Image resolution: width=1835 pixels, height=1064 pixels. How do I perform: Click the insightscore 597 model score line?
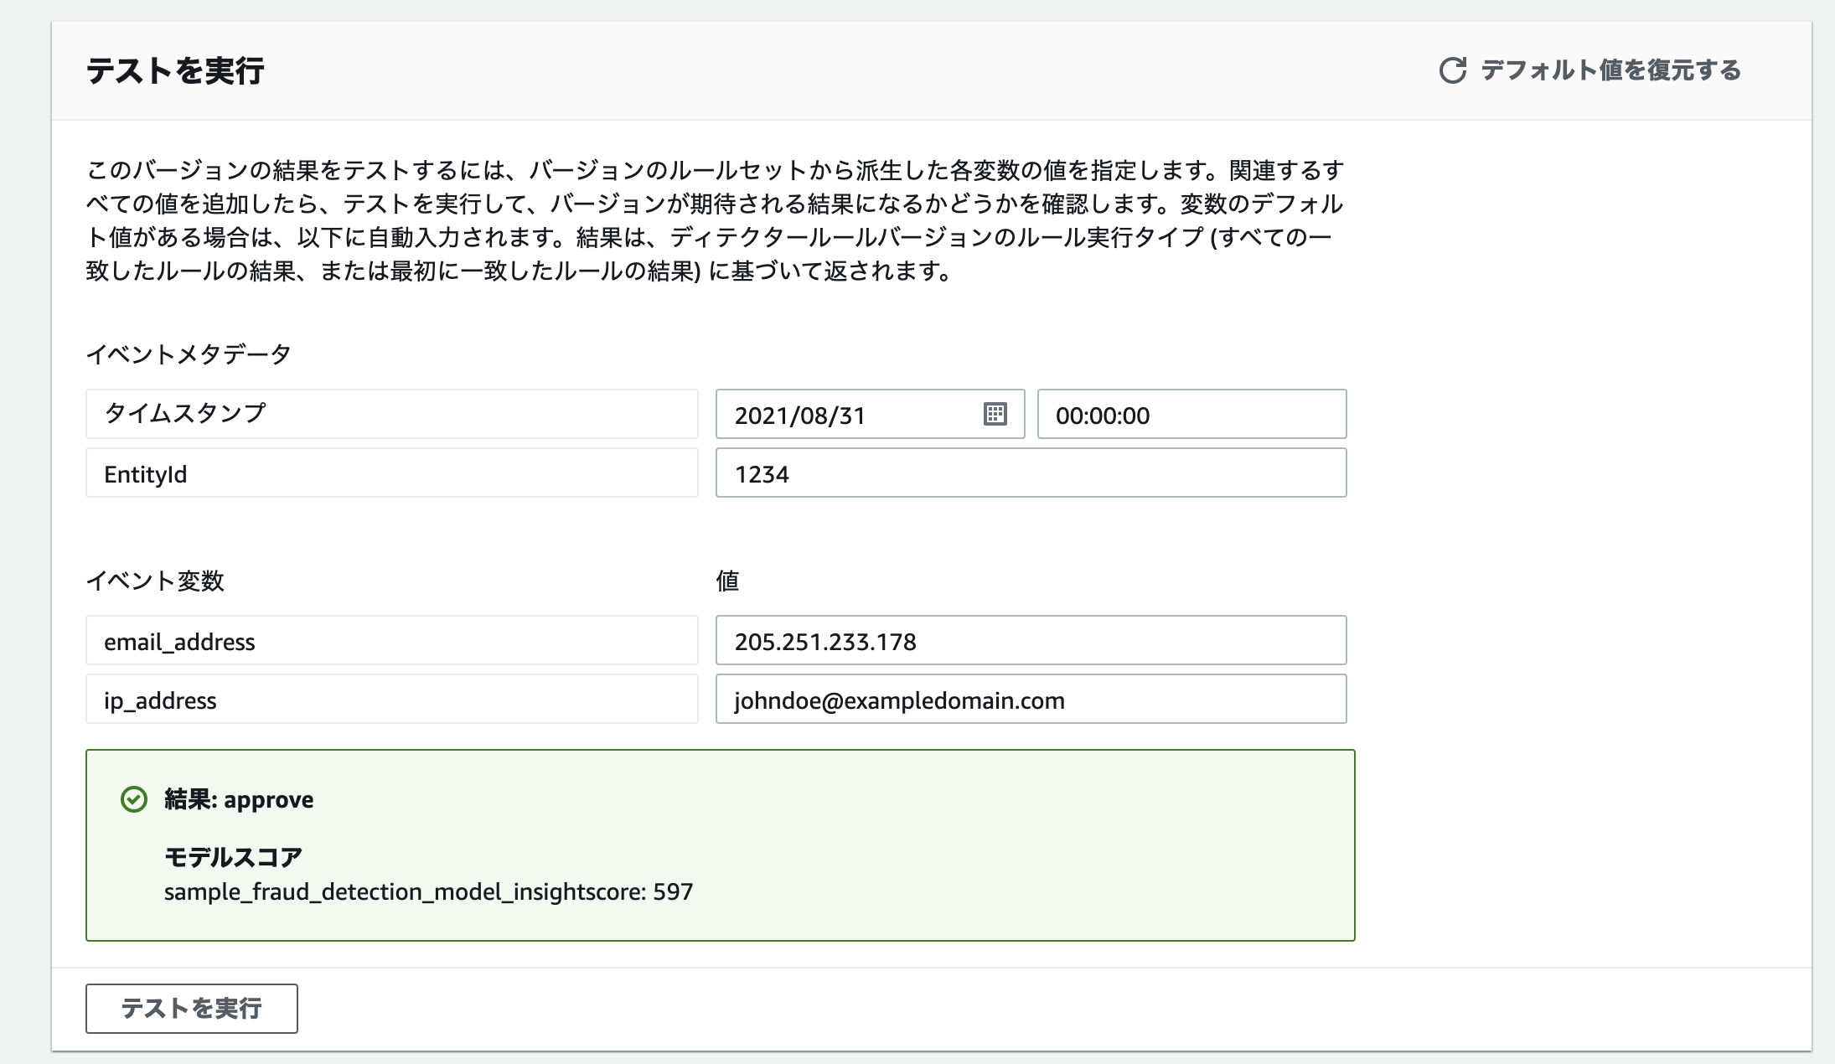tap(428, 891)
